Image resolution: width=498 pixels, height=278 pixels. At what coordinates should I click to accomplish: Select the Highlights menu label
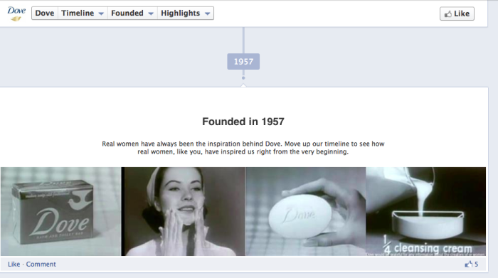tap(181, 14)
